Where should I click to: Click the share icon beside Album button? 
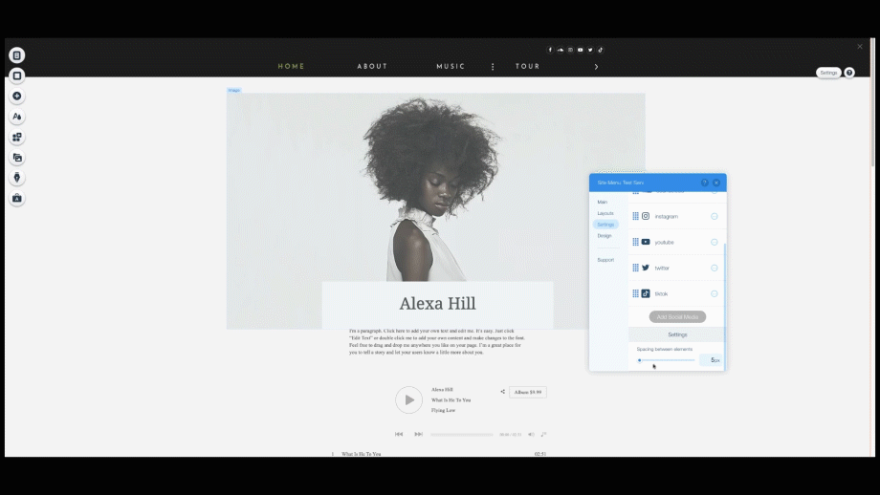[502, 392]
